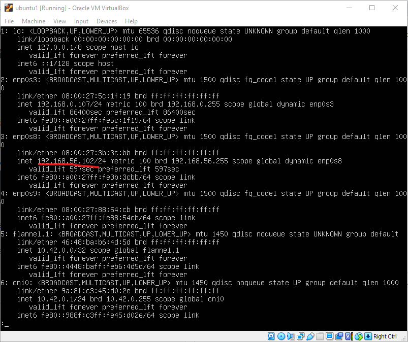Click the display settings indicator icon
The image size is (408, 342).
329,336
